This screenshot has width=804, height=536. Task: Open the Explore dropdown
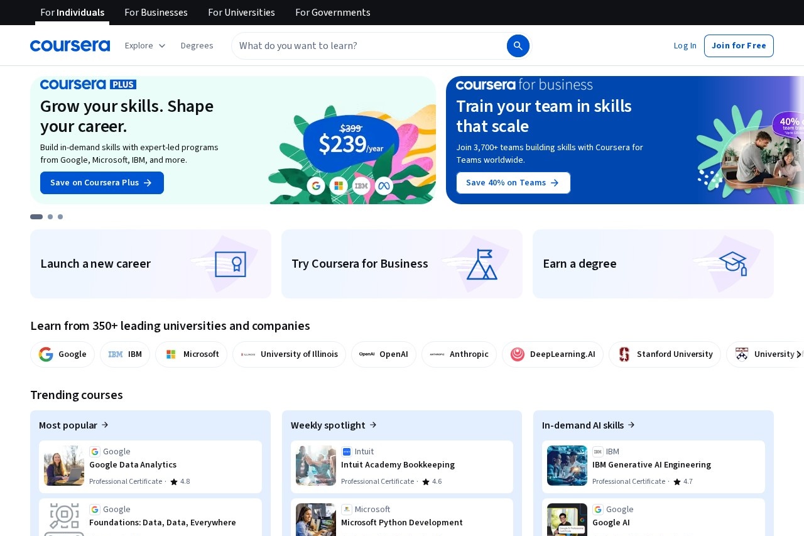[x=145, y=45]
